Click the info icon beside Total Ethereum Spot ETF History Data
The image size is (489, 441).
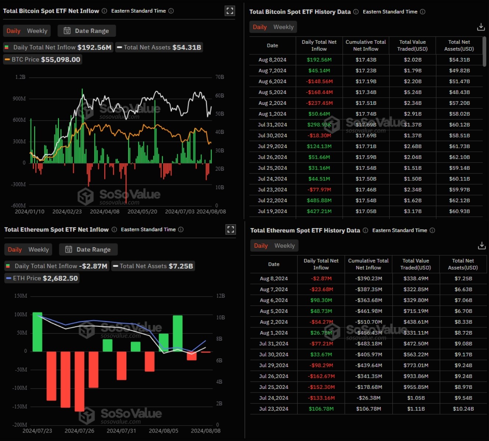click(365, 230)
